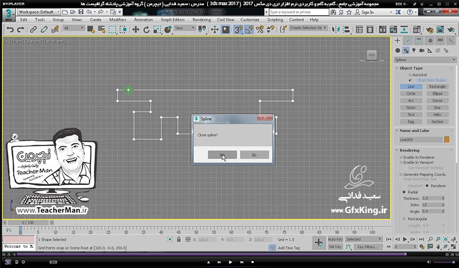
Task: Open the Modifiers menu
Action: point(118,19)
